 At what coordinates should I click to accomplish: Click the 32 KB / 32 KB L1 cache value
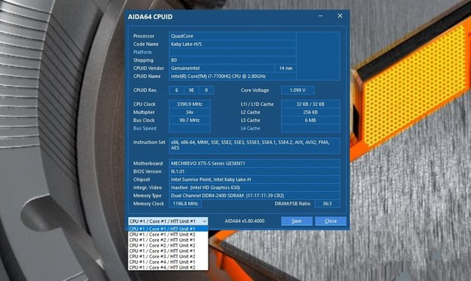[311, 104]
